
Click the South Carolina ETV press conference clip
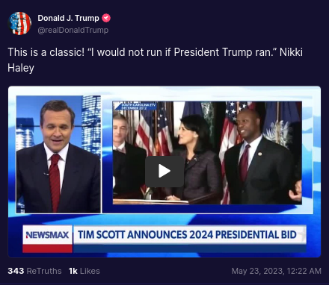point(207,153)
